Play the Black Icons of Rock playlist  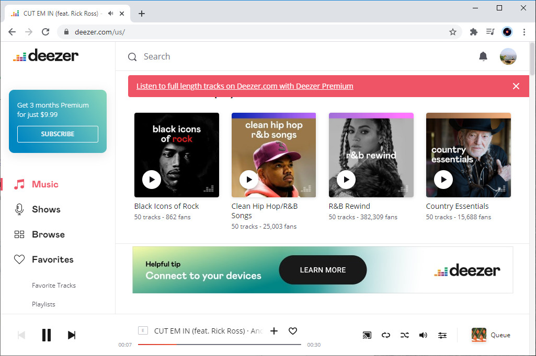point(152,180)
